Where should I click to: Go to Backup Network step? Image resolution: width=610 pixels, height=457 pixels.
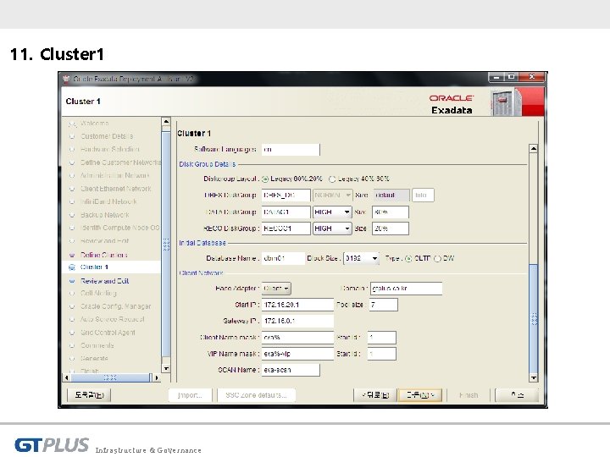[105, 215]
